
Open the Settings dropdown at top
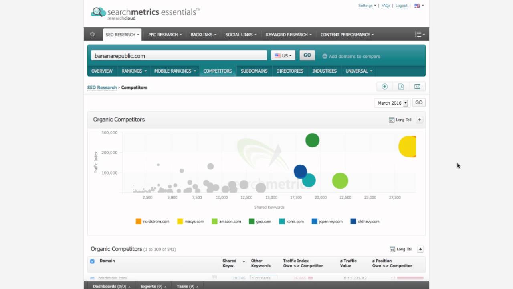[x=367, y=6]
